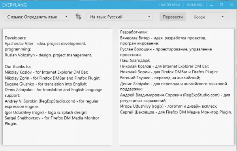Screen dimensions: 237x151
Task: Open the 'На язык: Русский' dropdown
Action: (120, 17)
